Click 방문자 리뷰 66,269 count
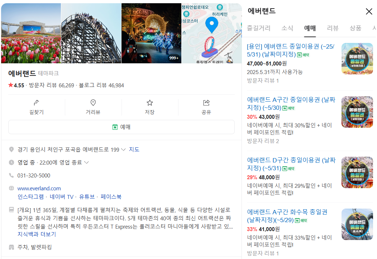Image resolution: width=377 pixels, height=259 pixels. 52,85
